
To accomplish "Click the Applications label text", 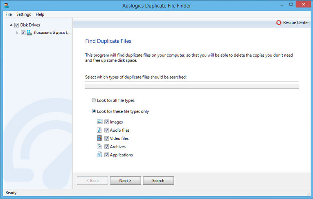I will pos(121,155).
